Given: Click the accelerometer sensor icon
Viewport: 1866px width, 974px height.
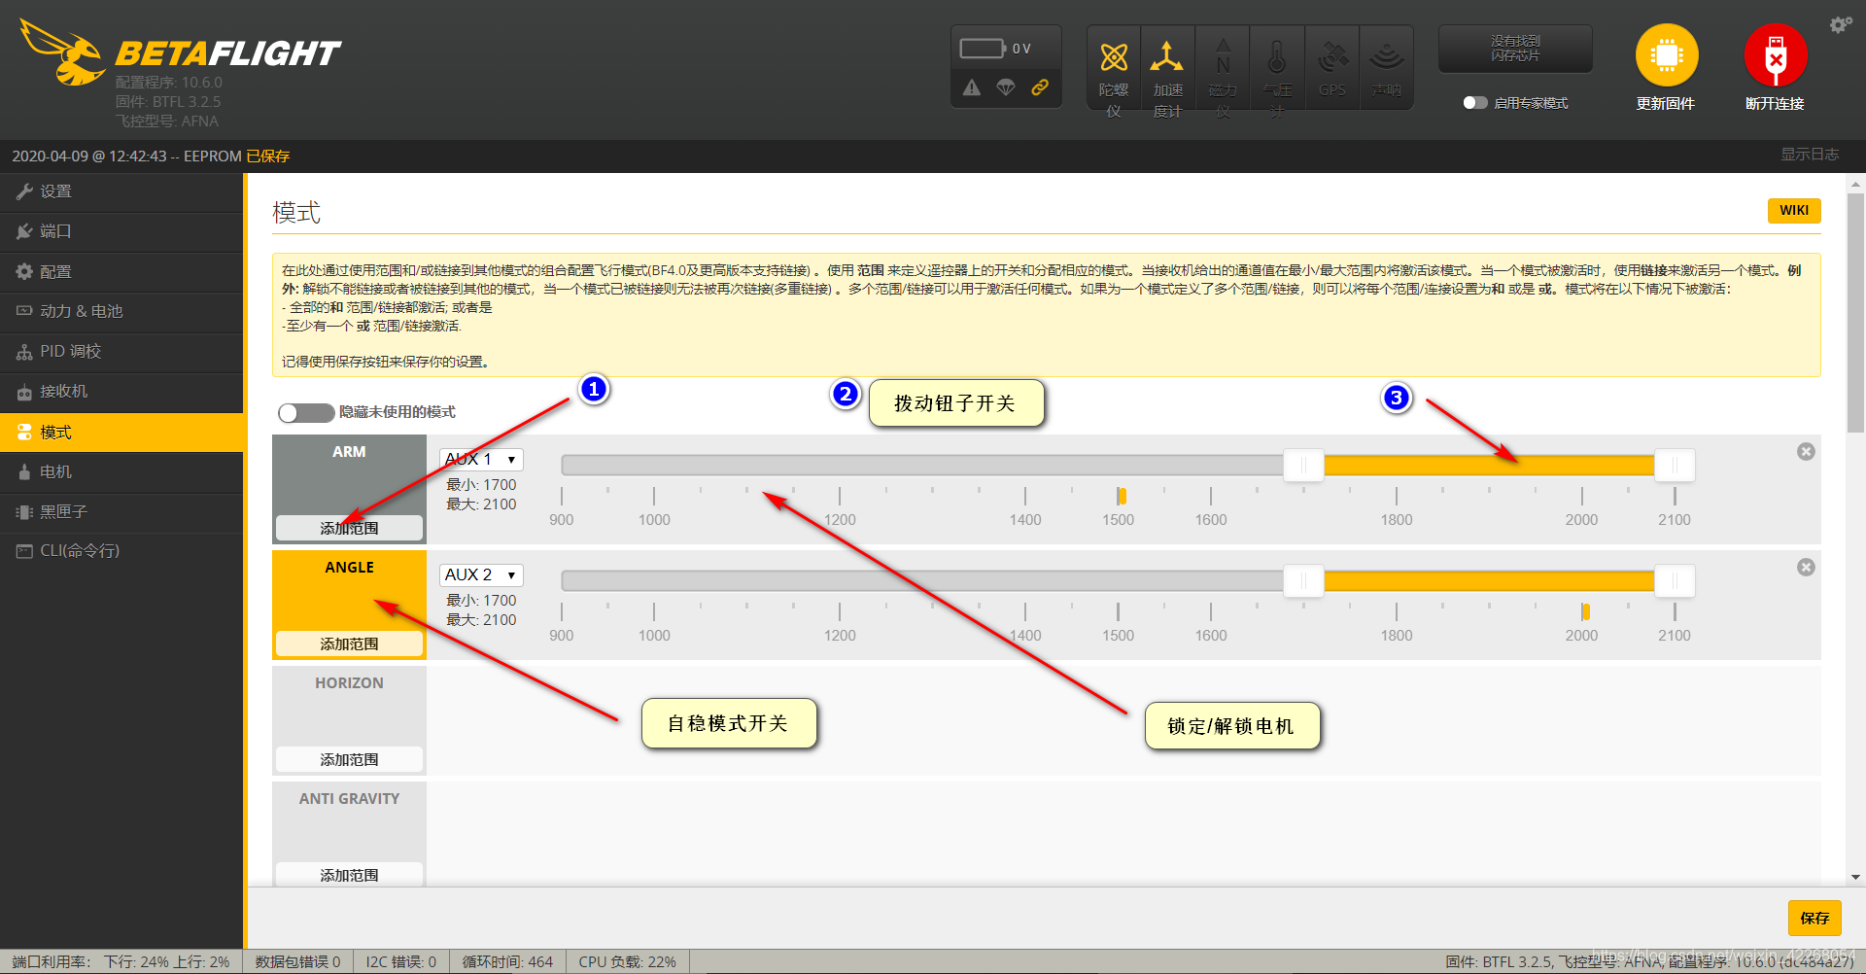Looking at the screenshot, I should click(x=1167, y=58).
